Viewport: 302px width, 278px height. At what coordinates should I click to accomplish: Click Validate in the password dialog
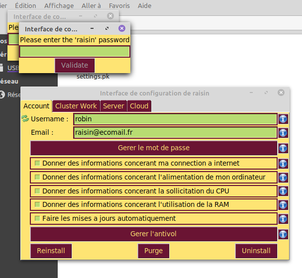click(75, 65)
